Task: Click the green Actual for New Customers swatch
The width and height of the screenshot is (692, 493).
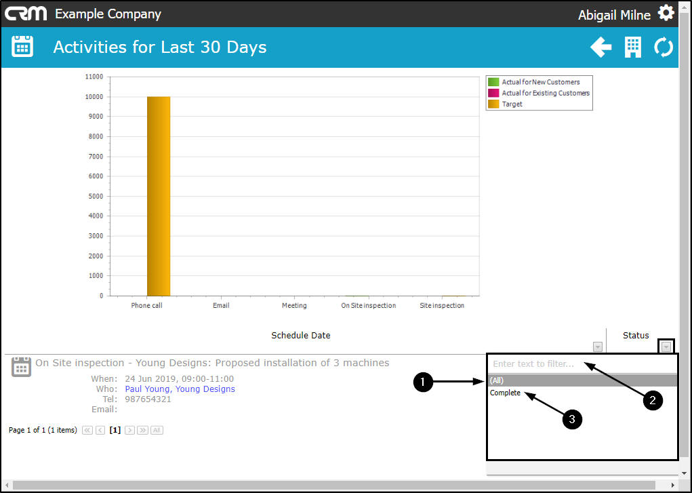Action: [x=493, y=82]
